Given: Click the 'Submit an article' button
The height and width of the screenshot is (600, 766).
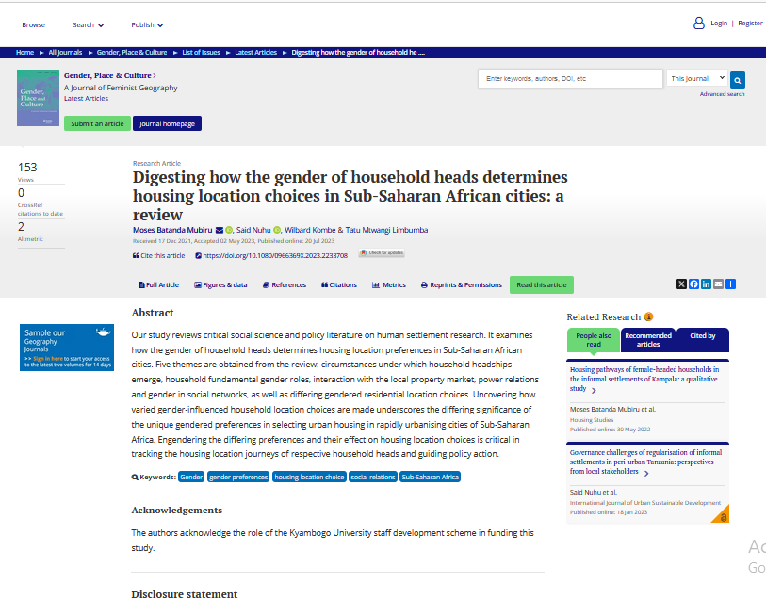Looking at the screenshot, I should pos(97,123).
